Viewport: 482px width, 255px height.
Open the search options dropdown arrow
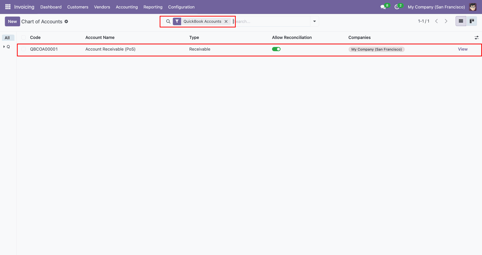point(314,22)
